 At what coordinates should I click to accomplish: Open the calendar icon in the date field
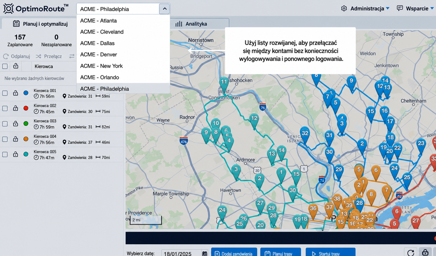pyautogui.click(x=205, y=254)
